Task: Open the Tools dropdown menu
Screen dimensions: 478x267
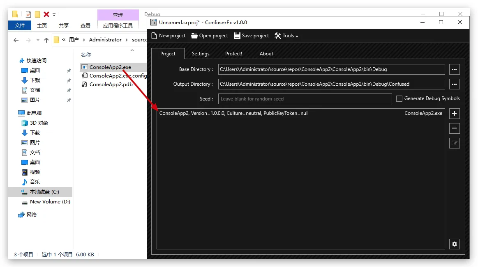Action: coord(286,36)
